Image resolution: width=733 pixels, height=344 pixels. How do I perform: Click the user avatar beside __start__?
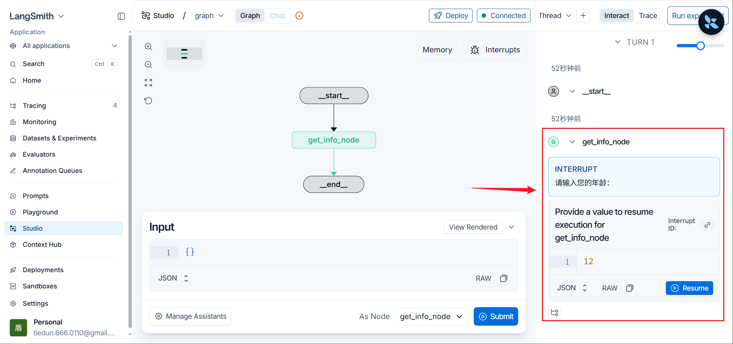pyautogui.click(x=554, y=91)
